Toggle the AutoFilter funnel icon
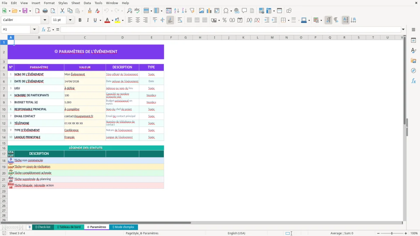The width and height of the screenshot is (420, 236). pos(192,11)
